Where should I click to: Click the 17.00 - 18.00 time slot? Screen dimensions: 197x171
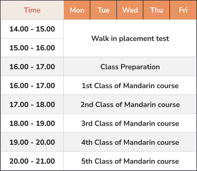pyautogui.click(x=32, y=104)
